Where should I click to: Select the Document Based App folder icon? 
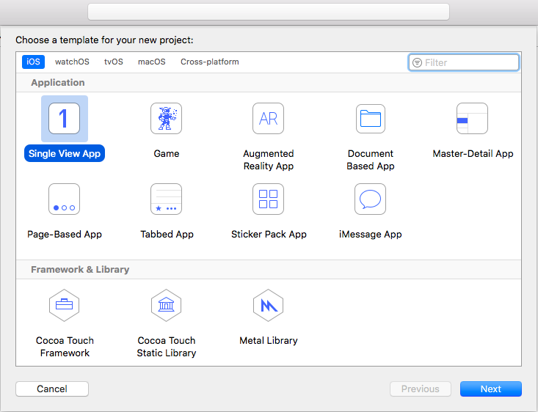371,119
